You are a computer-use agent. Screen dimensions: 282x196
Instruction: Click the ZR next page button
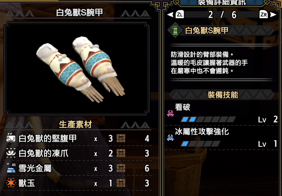(263, 14)
